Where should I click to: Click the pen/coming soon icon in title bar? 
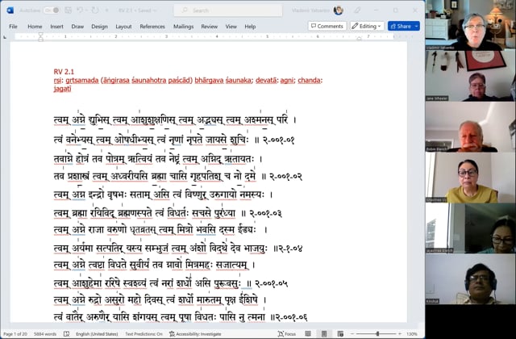pyautogui.click(x=357, y=10)
